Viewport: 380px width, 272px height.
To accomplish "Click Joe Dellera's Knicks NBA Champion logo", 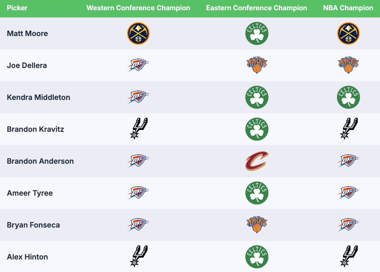I will [x=348, y=65].
